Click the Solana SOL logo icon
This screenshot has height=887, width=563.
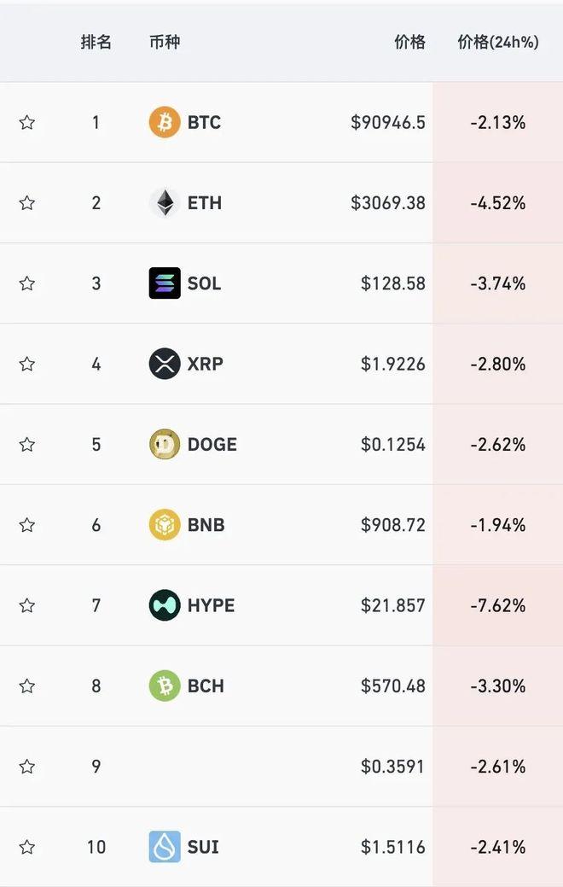tap(165, 283)
